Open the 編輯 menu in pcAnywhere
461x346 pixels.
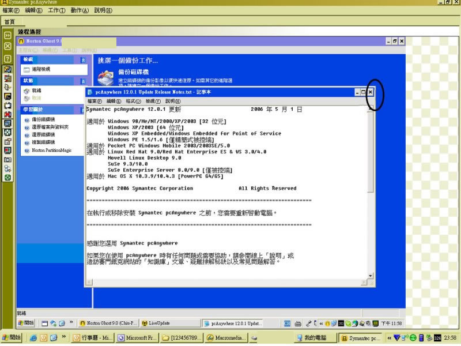tap(34, 10)
